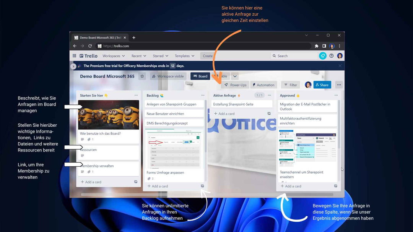Open the minions cover image card
This screenshot has width=413, height=232.
click(109, 114)
